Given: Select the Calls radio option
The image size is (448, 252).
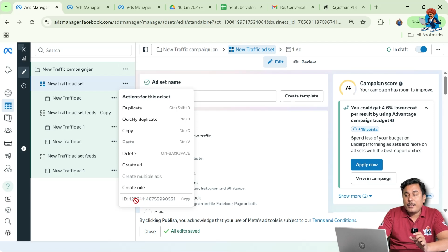Looking at the screenshot, I should [148, 212].
